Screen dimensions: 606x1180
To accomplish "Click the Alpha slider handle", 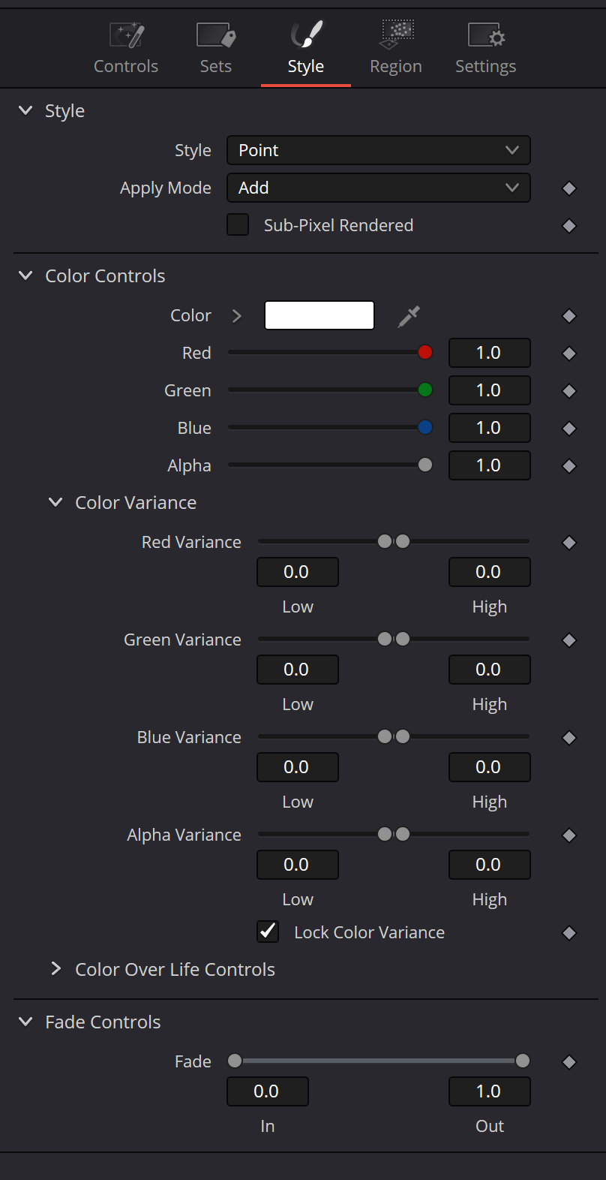I will tap(425, 465).
